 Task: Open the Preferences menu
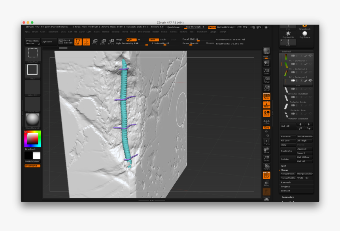144,32
